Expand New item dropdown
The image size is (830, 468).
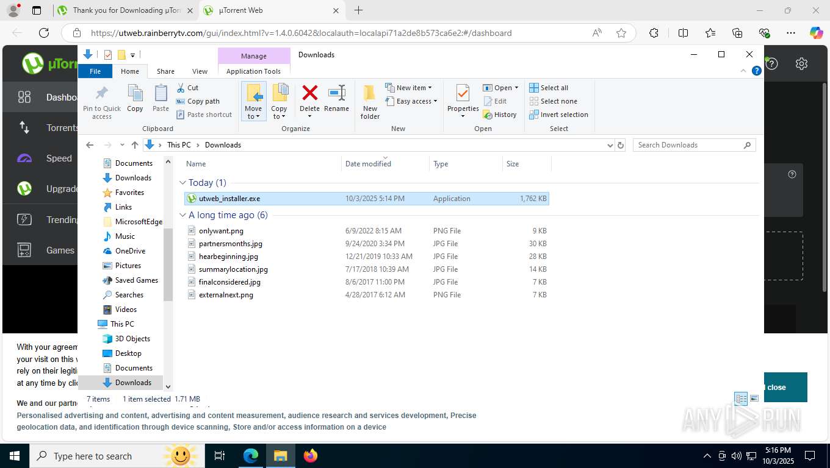click(x=408, y=88)
